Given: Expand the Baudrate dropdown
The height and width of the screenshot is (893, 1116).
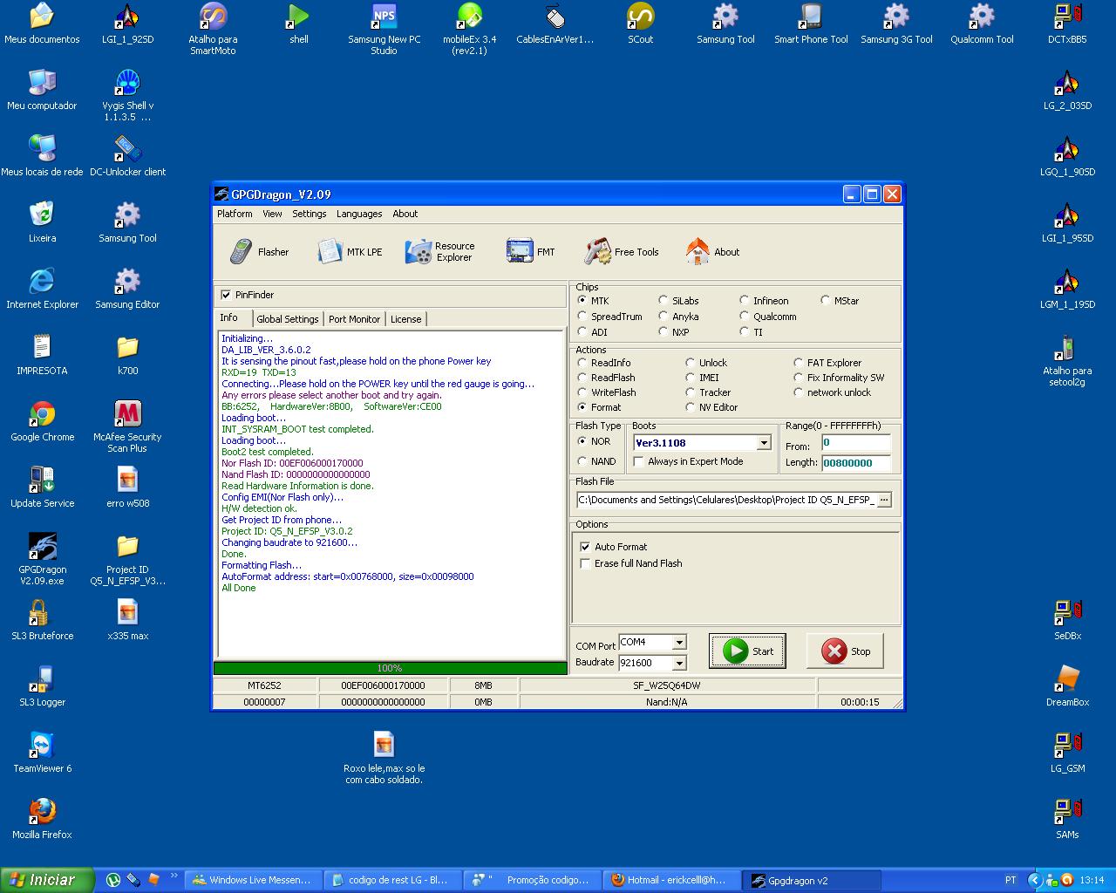Looking at the screenshot, I should [x=679, y=664].
